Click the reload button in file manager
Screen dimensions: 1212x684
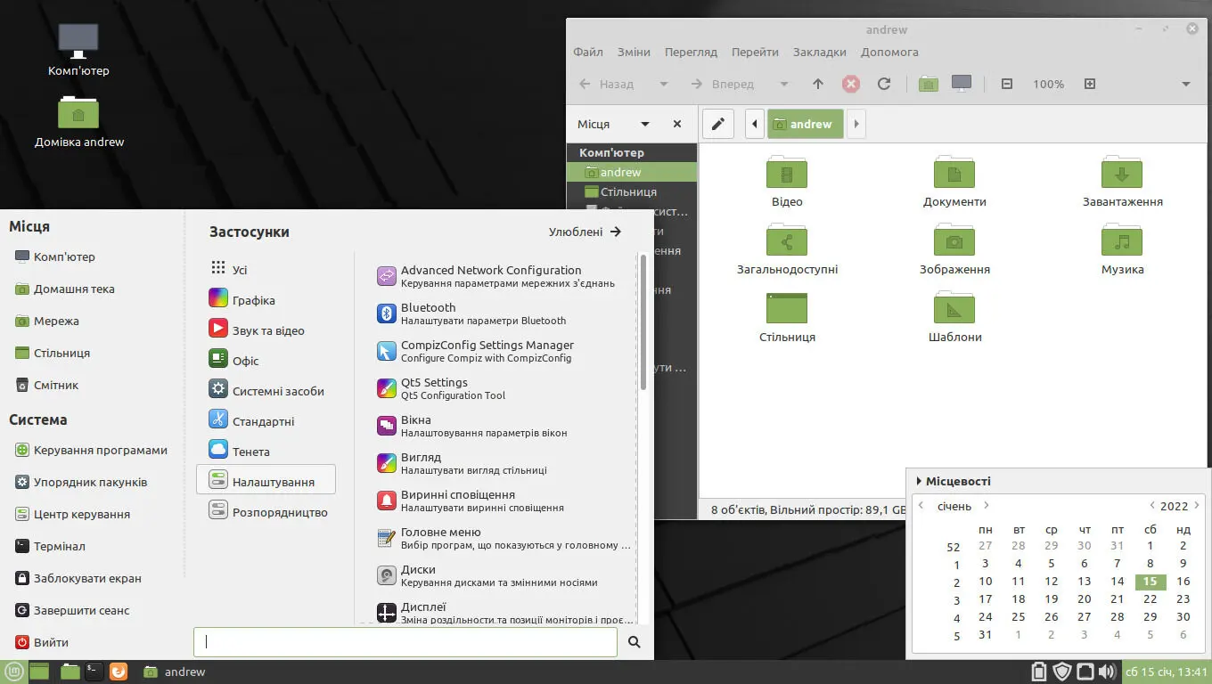click(x=884, y=84)
